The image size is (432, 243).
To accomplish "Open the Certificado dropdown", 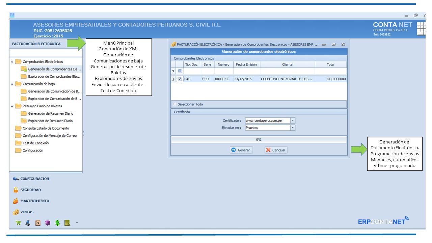I will [x=293, y=120].
